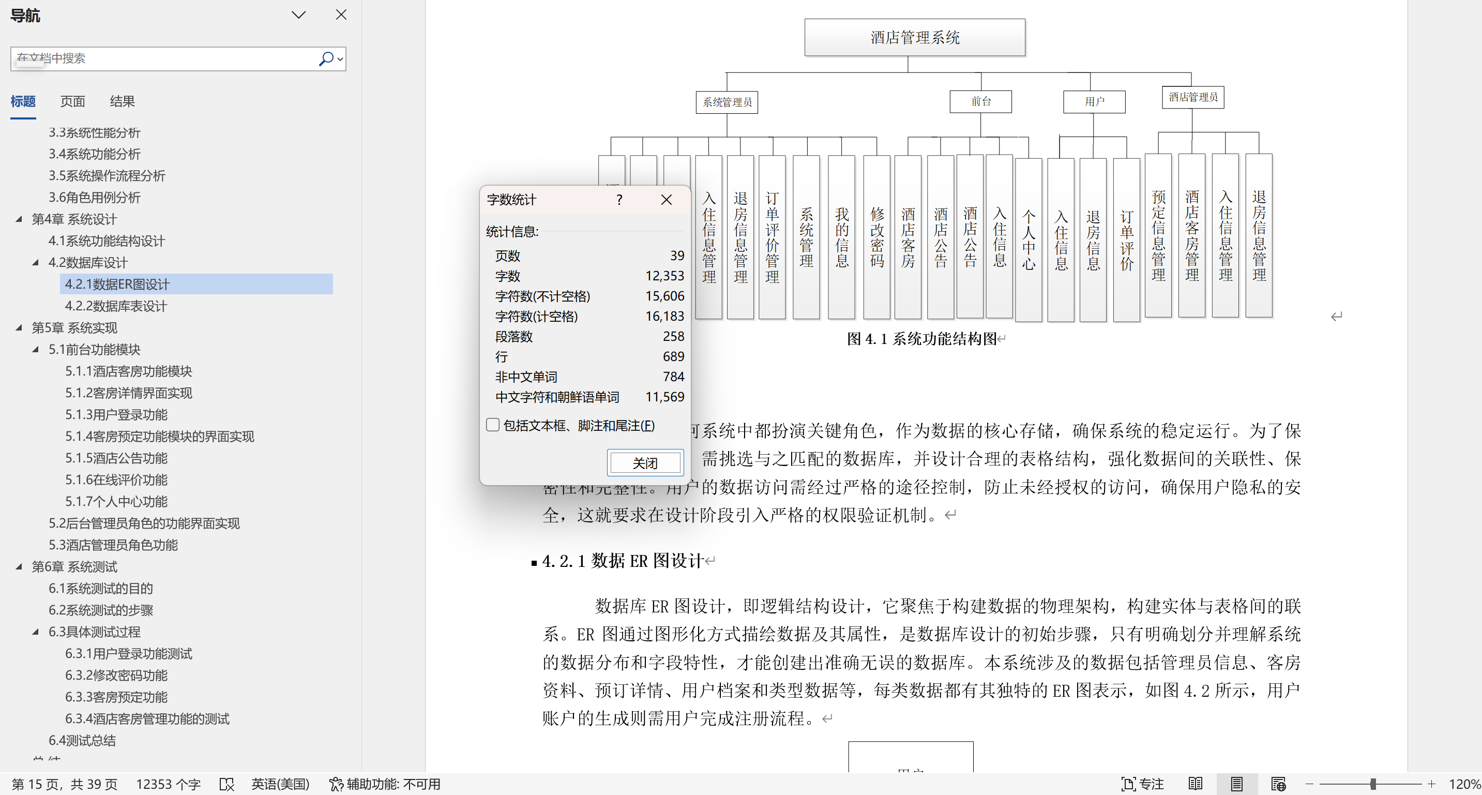Select Print Layout view icon
The height and width of the screenshot is (795, 1482).
click(1236, 784)
